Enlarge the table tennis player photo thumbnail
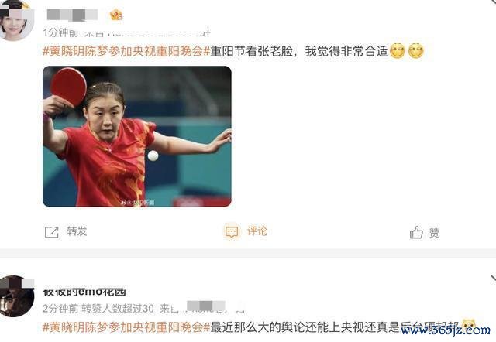Screen dimensions: 496x342 click(137, 136)
